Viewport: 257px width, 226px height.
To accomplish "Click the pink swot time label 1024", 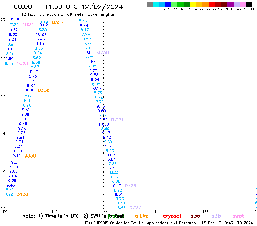I will (28, 25).
